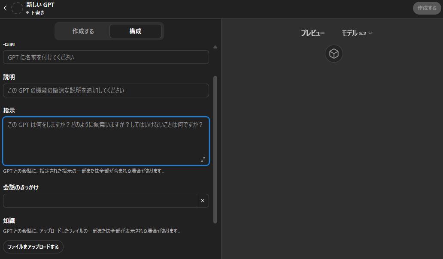Select the 構成 tab
The image size is (443, 259).
[135, 31]
